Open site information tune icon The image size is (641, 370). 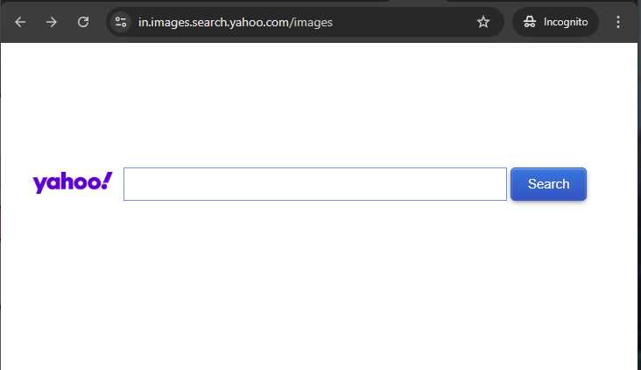(121, 22)
